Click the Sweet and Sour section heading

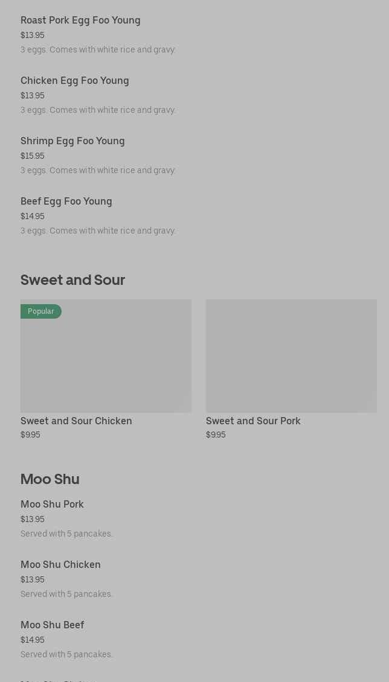point(72,280)
